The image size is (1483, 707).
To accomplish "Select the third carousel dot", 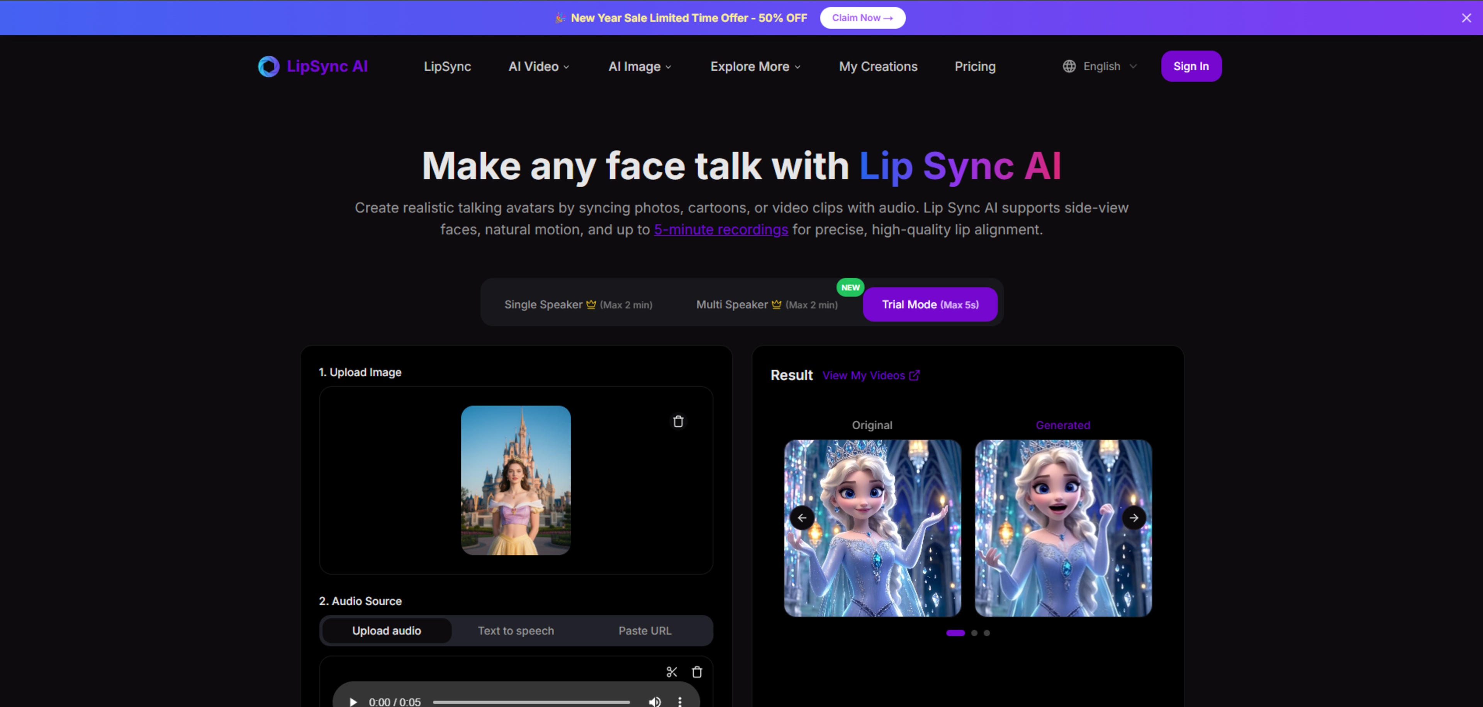I will 987,633.
